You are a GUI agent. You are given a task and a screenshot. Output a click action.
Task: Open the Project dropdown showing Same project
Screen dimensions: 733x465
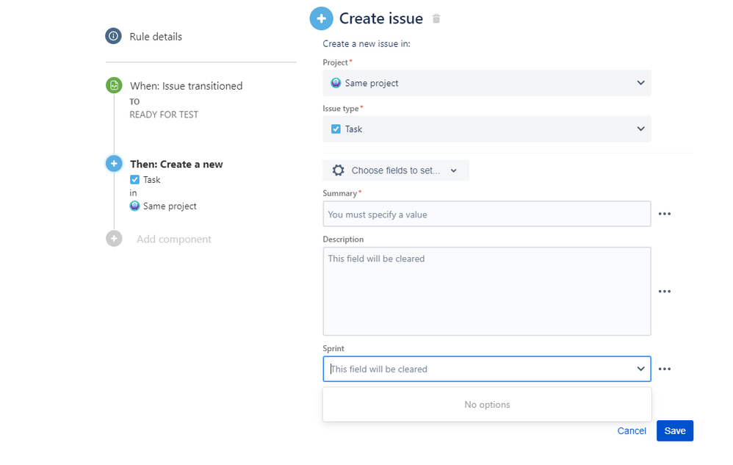(x=486, y=83)
